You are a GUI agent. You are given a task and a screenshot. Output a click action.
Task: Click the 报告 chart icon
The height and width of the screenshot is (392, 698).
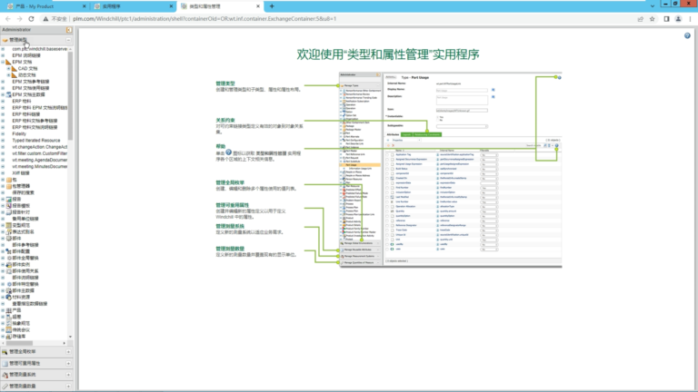(8, 199)
